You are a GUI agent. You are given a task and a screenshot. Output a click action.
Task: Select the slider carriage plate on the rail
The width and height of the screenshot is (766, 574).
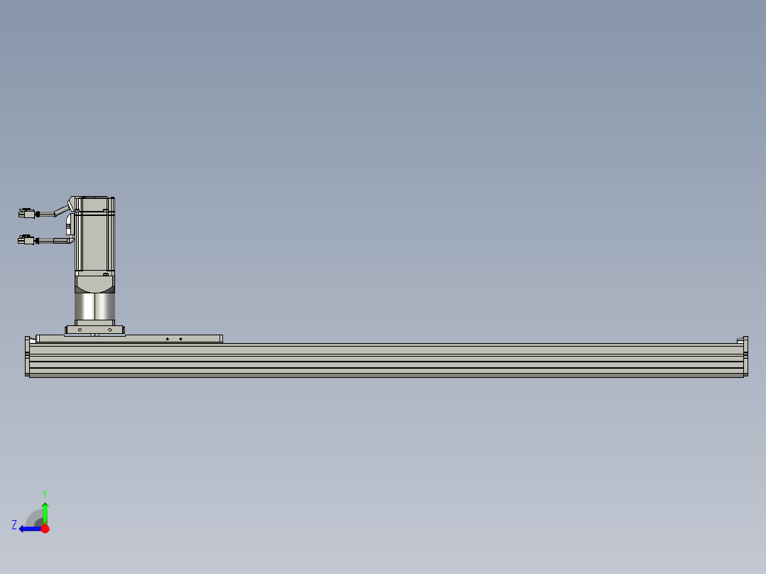pos(129,339)
